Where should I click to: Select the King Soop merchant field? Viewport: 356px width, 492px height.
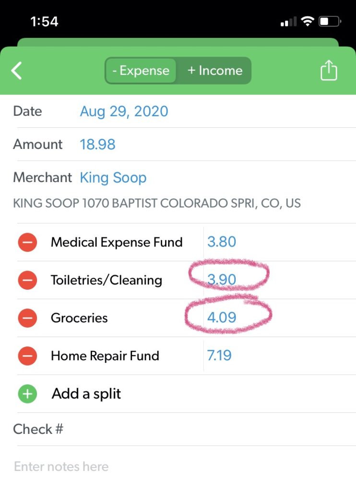[x=113, y=178]
